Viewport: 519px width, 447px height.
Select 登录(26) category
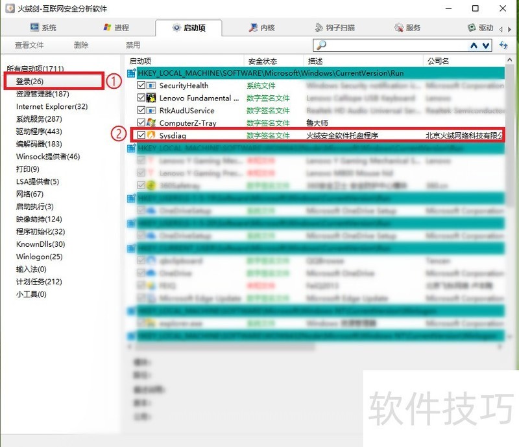click(x=30, y=82)
